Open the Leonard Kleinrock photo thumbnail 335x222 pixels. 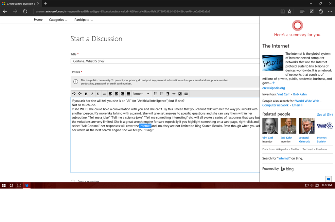[307, 126]
